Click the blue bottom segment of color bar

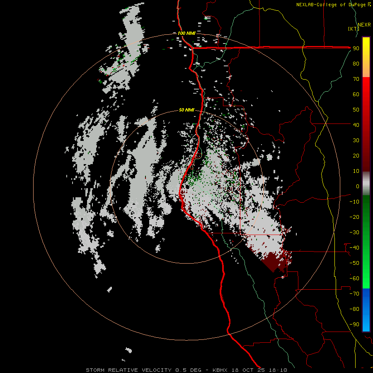click(x=366, y=310)
